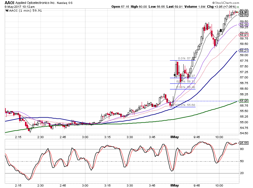The width and height of the screenshot is (253, 188).
Task: Click the High 60.00 value
Action: point(139,7)
